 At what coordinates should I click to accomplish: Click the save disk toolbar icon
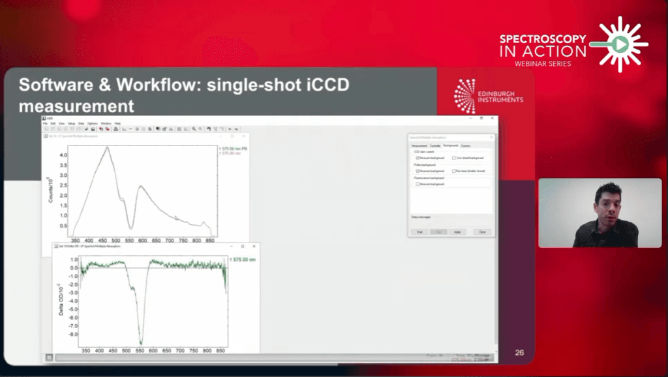93,128
